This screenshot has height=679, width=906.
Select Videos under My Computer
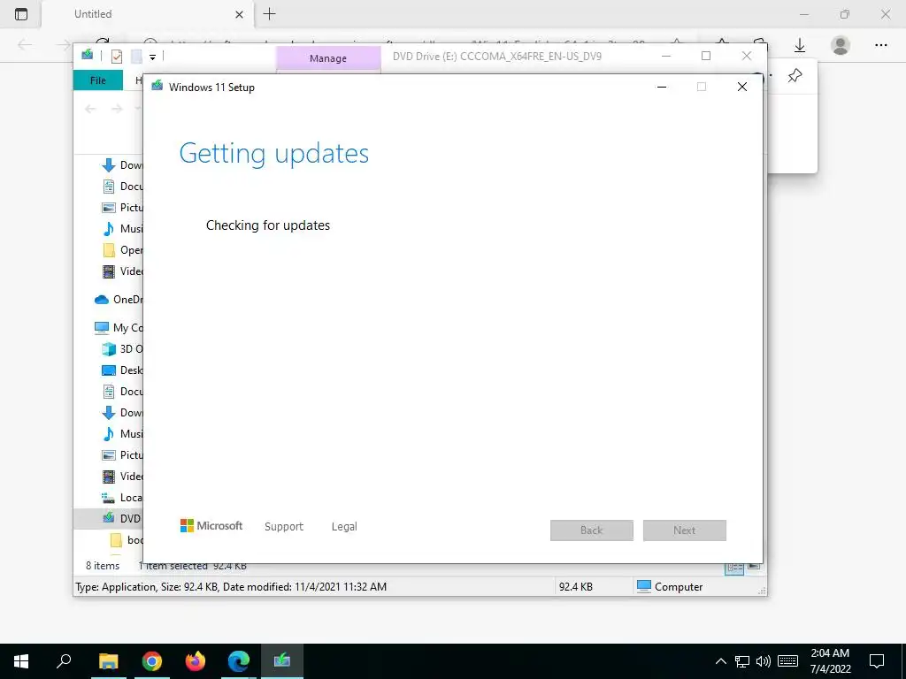[122, 477]
